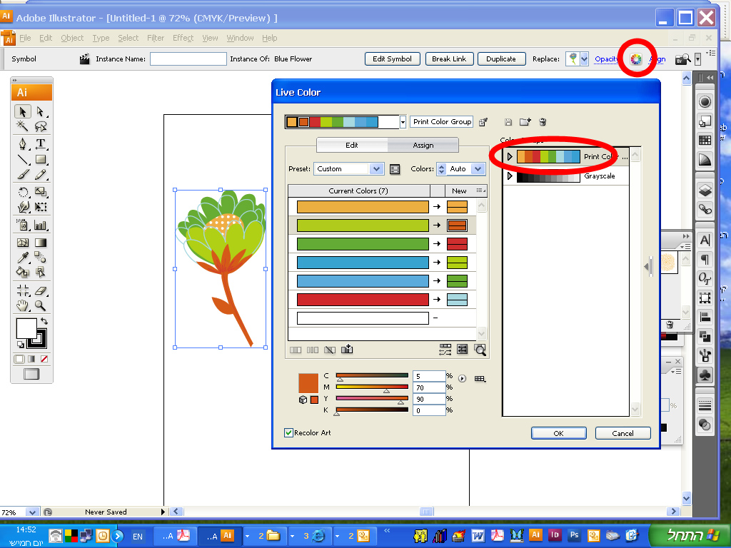Viewport: 731px width, 548px height.
Task: Select the Rectangle tool
Action: [41, 159]
